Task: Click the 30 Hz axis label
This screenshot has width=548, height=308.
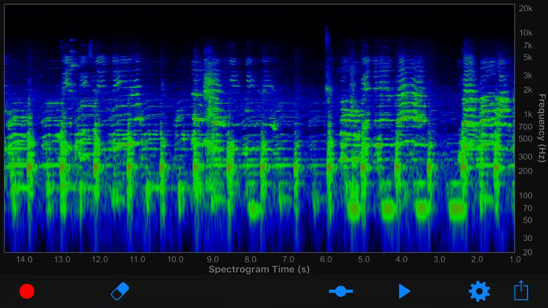Action: 528,238
